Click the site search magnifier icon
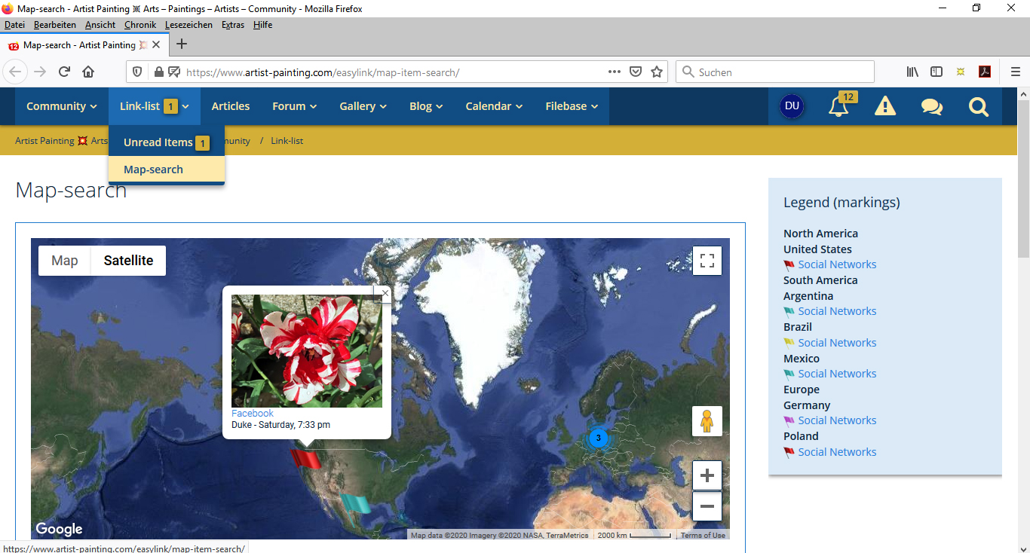Viewport: 1030px width, 553px height. click(978, 106)
